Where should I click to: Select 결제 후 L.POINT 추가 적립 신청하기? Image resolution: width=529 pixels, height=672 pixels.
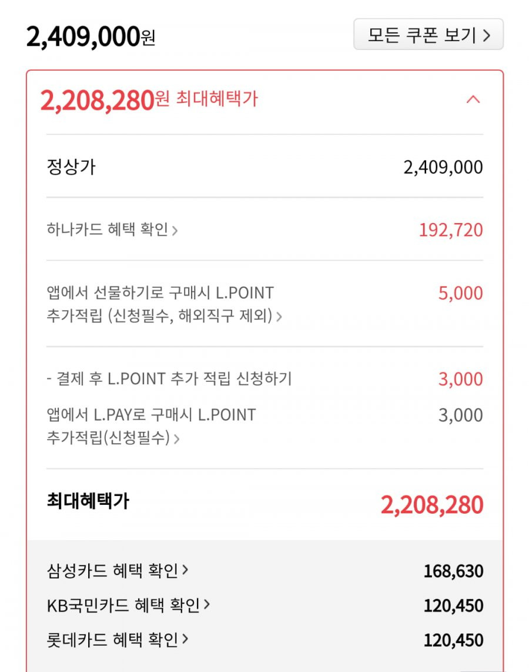(x=169, y=378)
